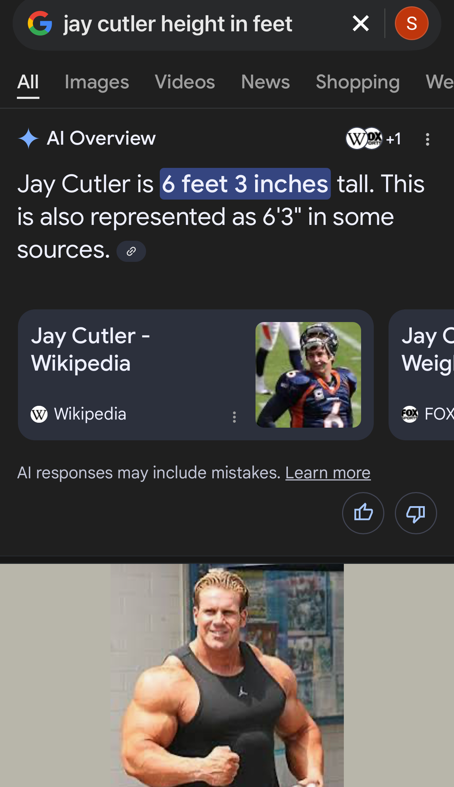Select the Shopping tab
Viewport: 454px width, 787px height.
coord(358,82)
